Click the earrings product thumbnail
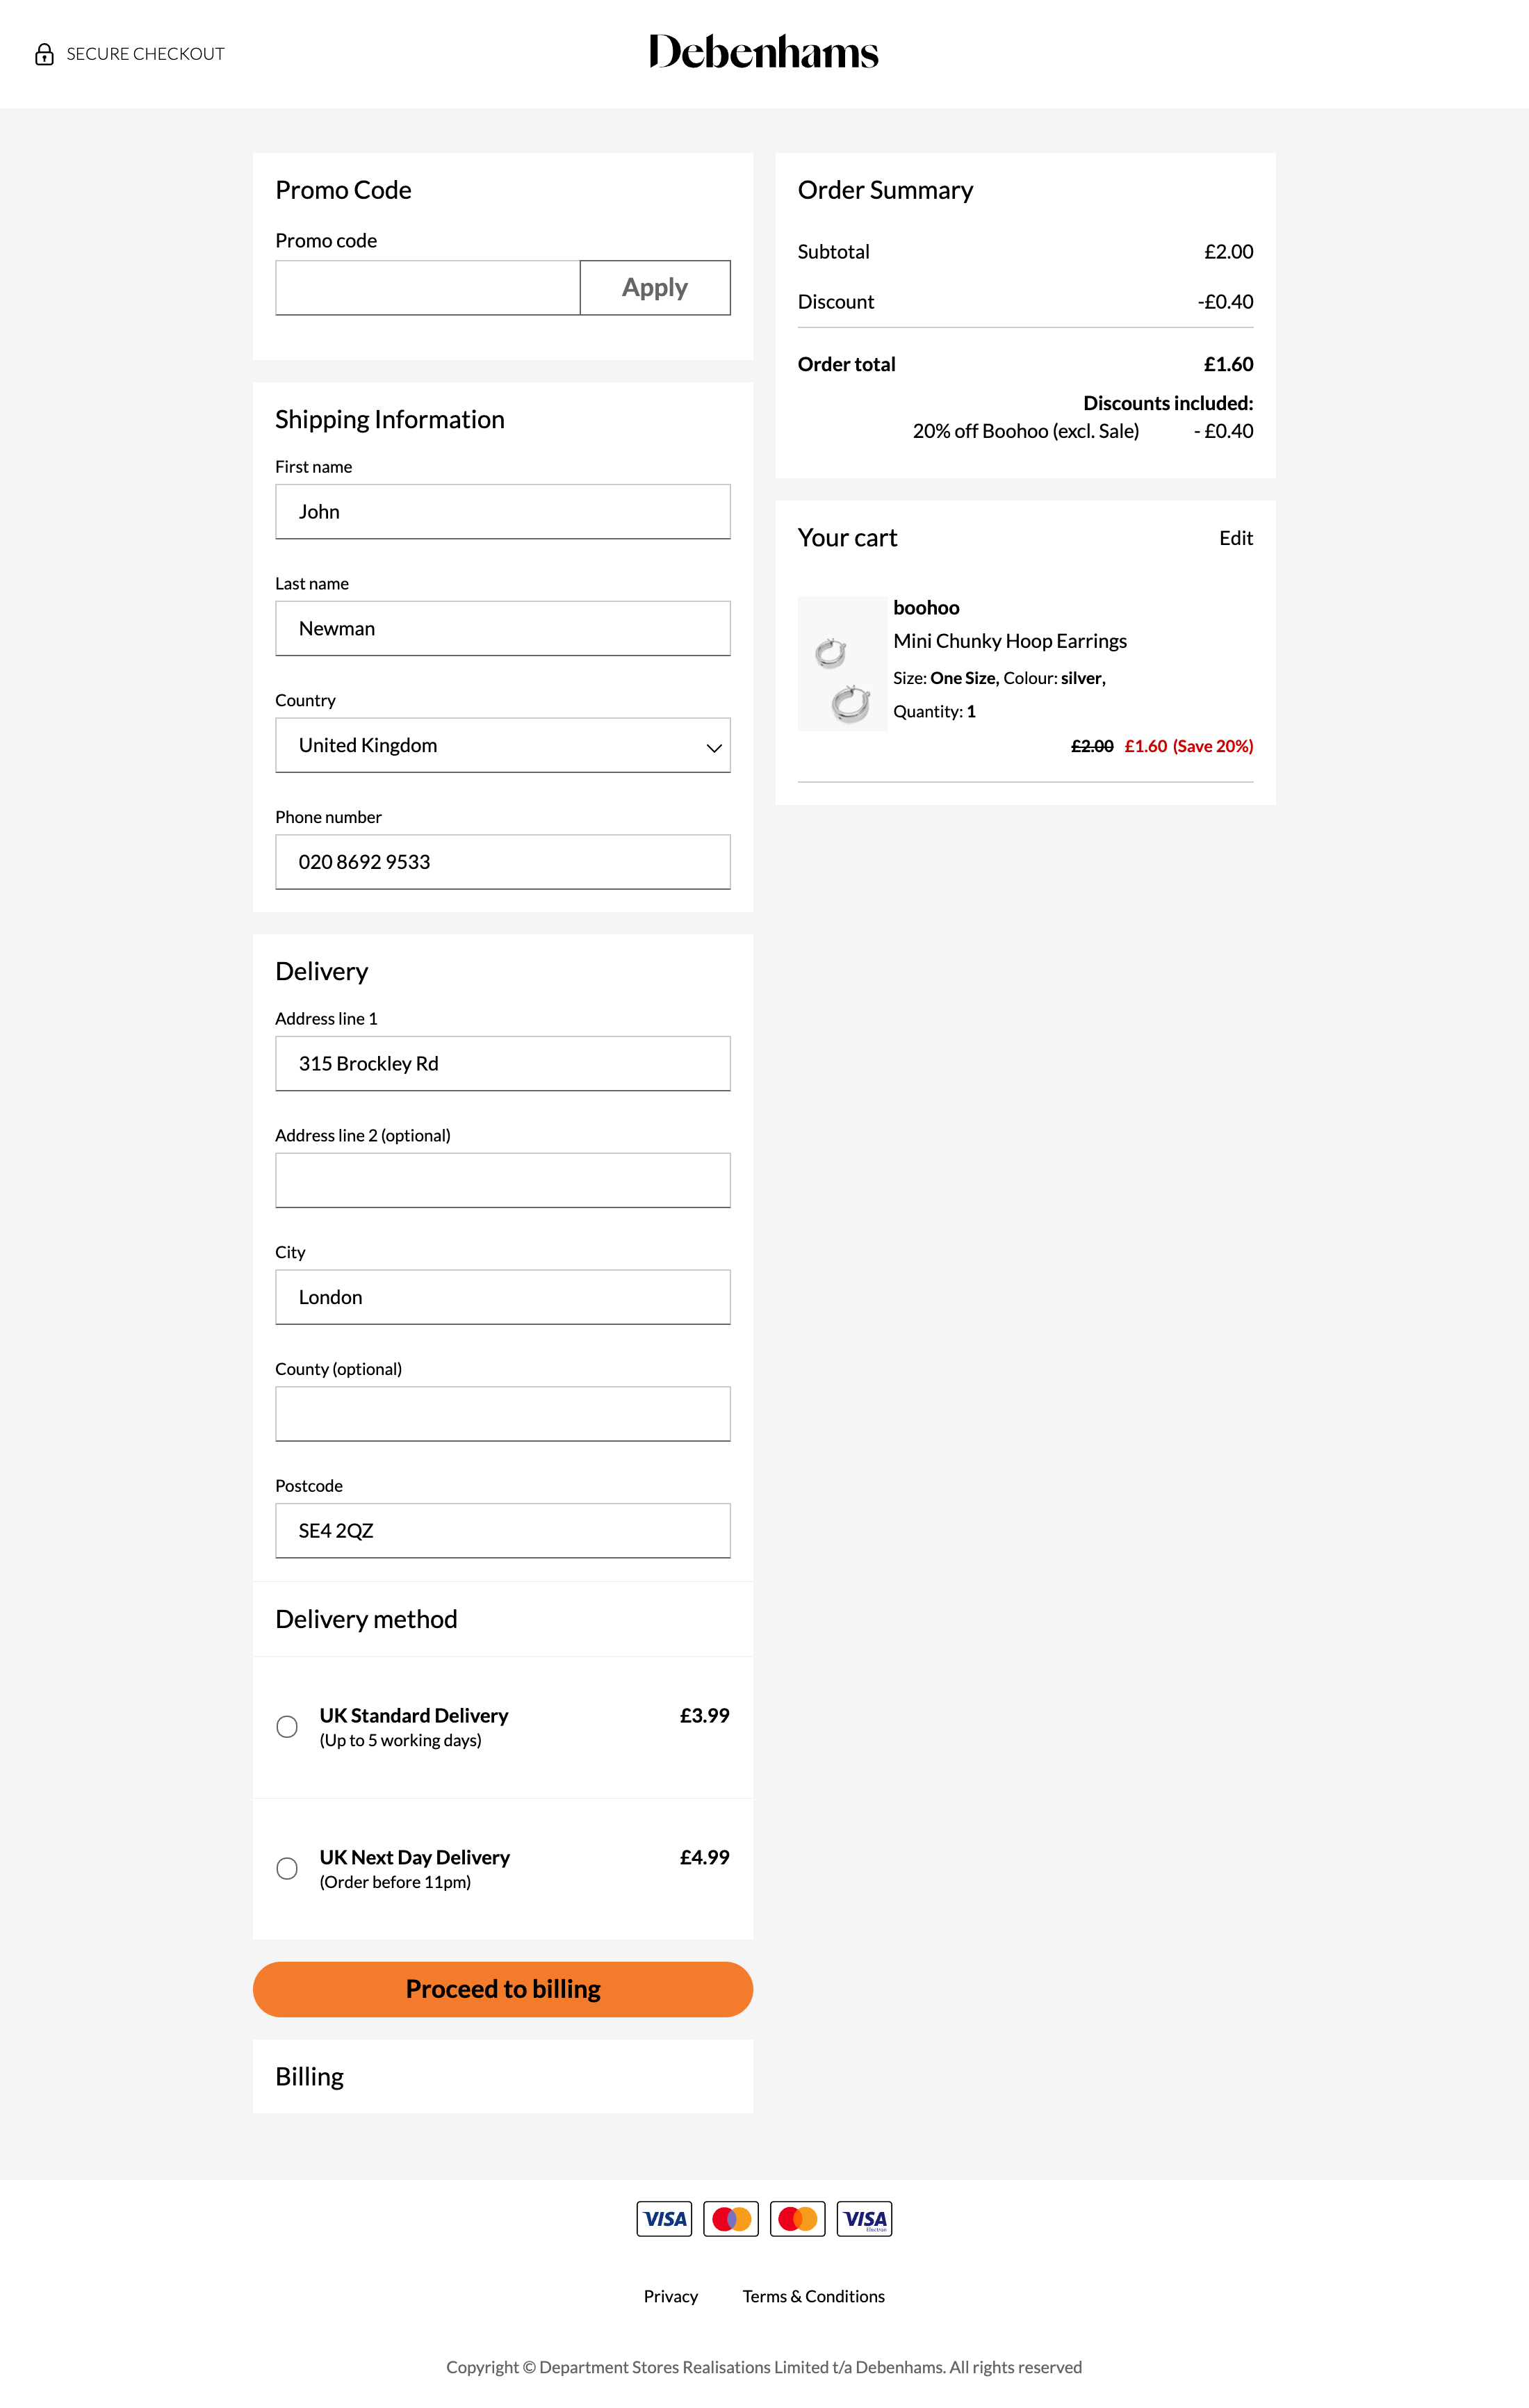1529x2408 pixels. pyautogui.click(x=842, y=663)
